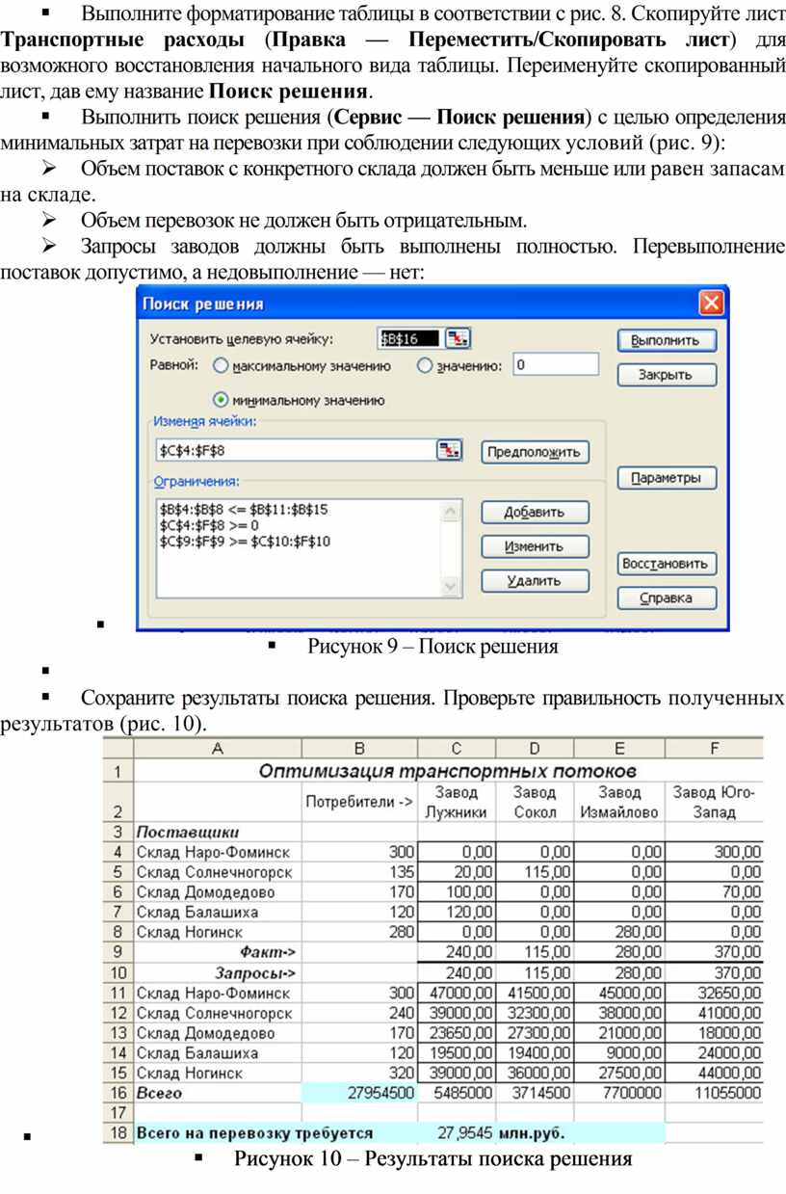
Task: Click cell Завод Измайлово
Action: click(618, 802)
